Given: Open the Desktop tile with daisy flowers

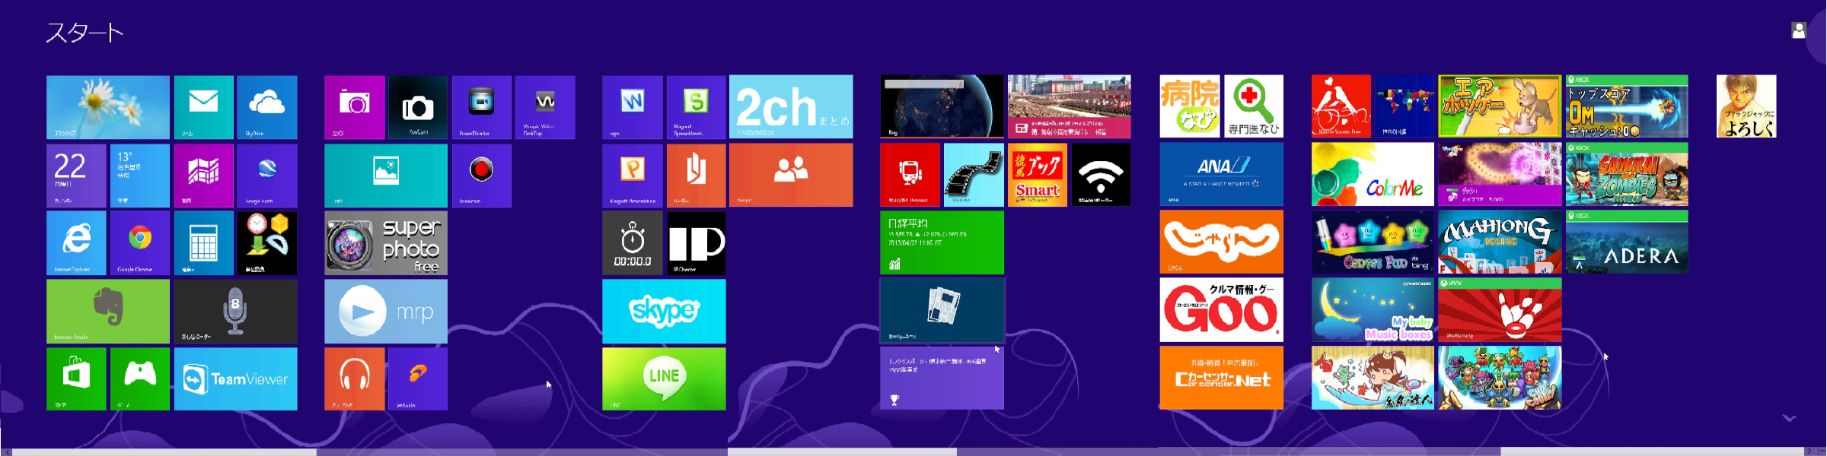Looking at the screenshot, I should coord(108,107).
